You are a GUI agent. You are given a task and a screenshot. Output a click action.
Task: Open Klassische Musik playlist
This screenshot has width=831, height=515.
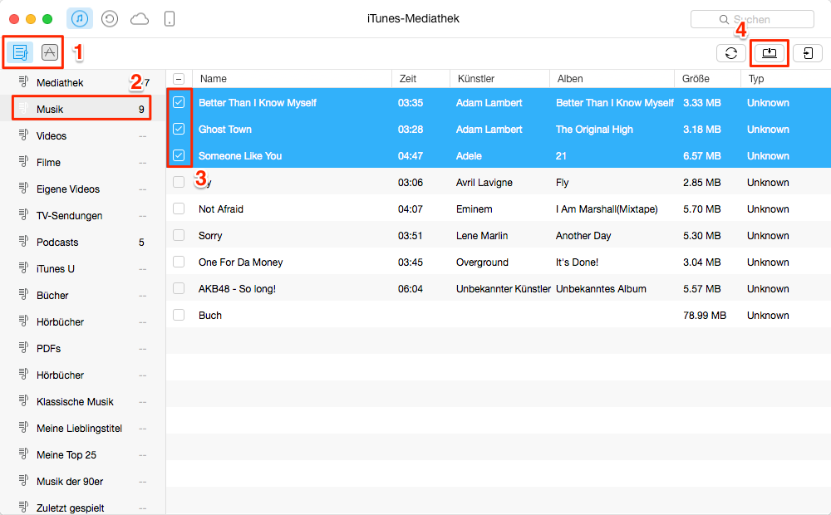coord(82,401)
